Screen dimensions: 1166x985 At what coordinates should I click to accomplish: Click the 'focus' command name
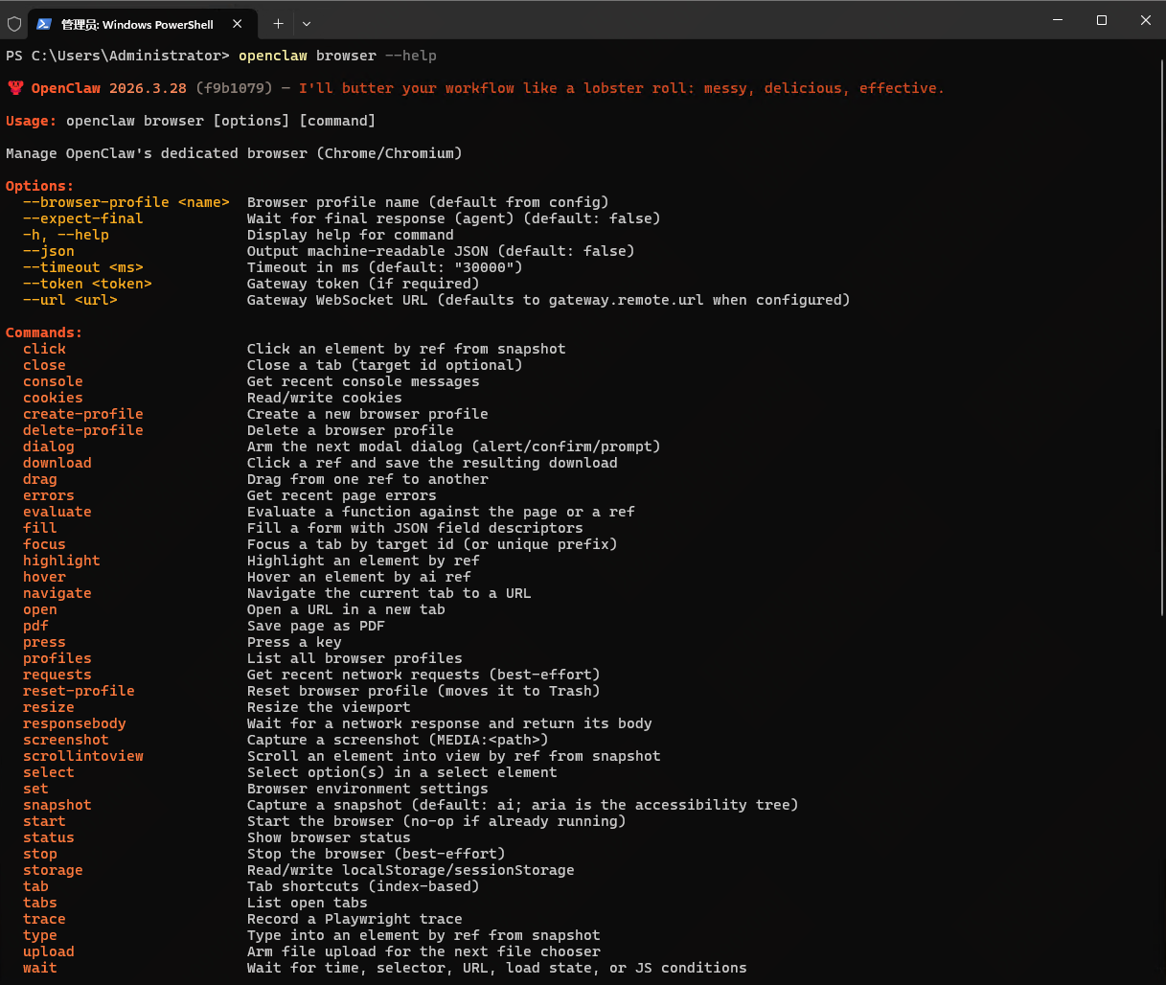click(x=45, y=544)
